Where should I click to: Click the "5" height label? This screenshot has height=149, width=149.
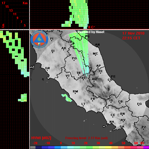coord(25,25)
